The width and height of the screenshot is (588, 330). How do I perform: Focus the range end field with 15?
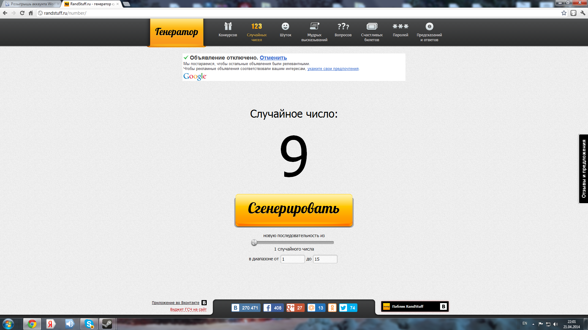coord(325,259)
